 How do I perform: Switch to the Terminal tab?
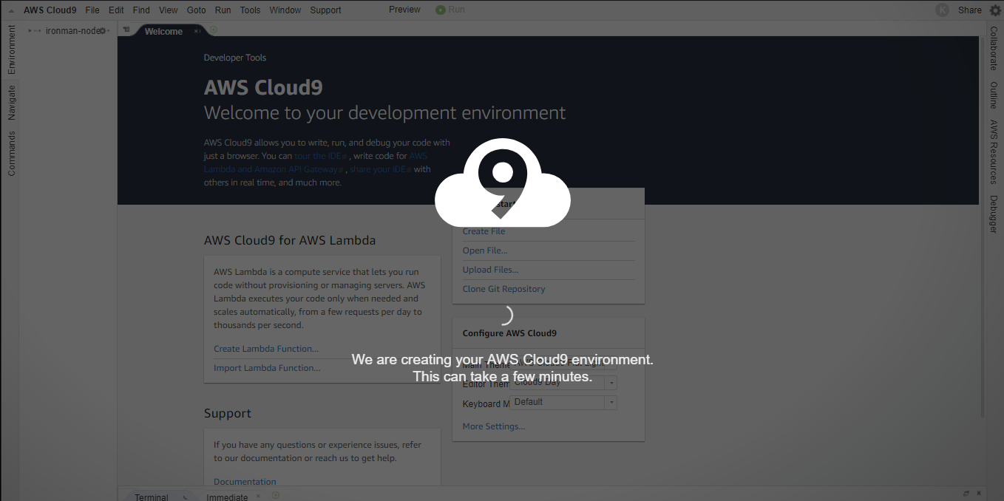tap(152, 497)
